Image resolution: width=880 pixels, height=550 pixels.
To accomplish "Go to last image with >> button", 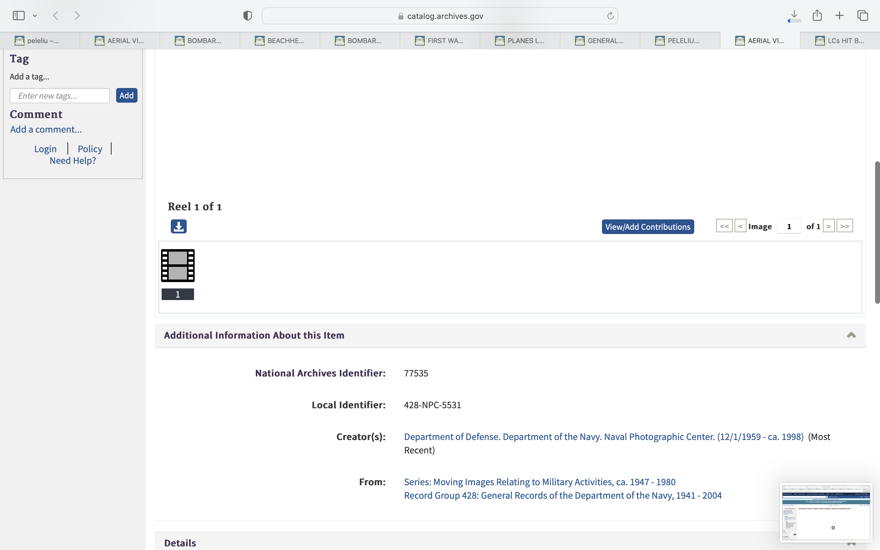I will click(844, 226).
